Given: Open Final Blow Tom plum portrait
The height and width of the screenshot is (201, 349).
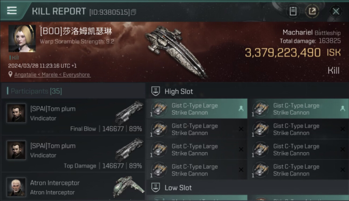Looking at the screenshot, I should (16, 113).
